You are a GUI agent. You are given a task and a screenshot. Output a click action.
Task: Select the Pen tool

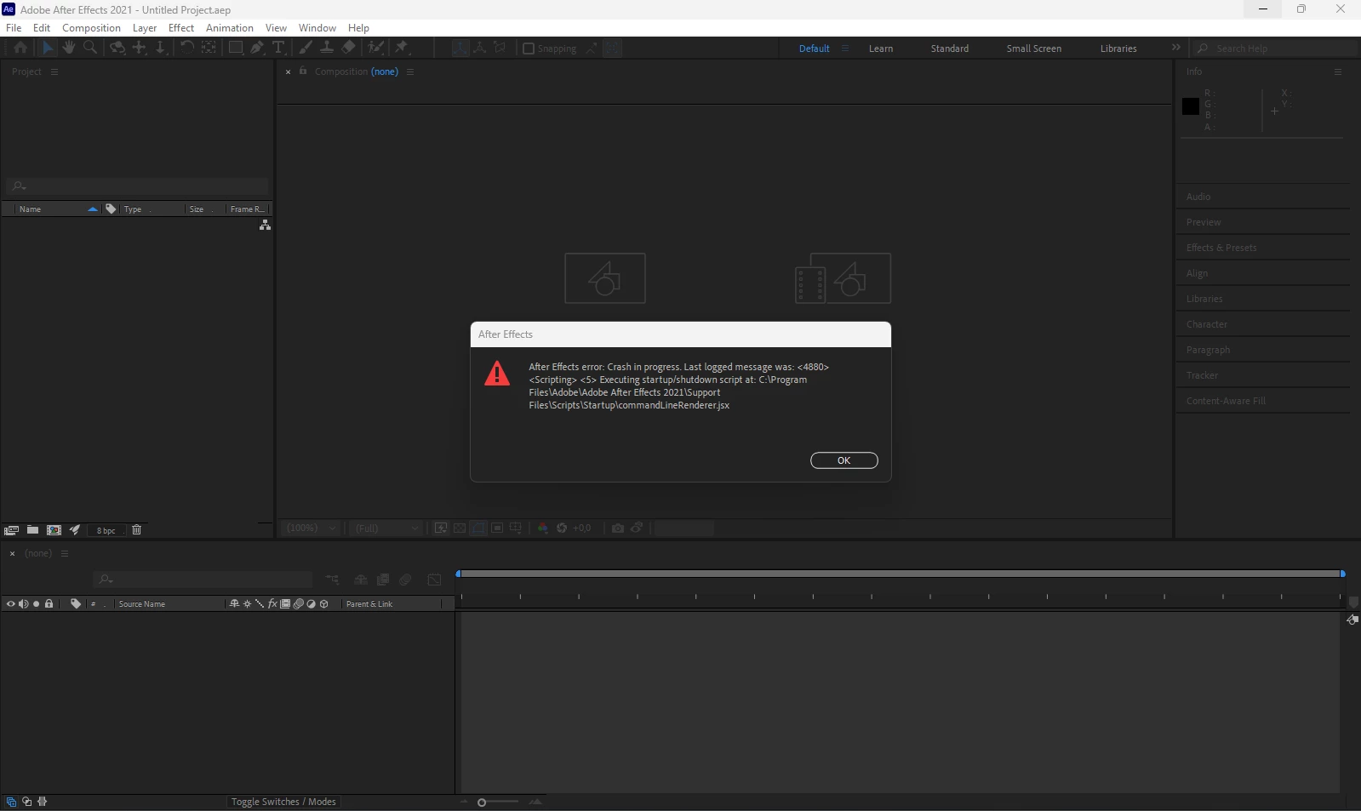[x=257, y=48]
